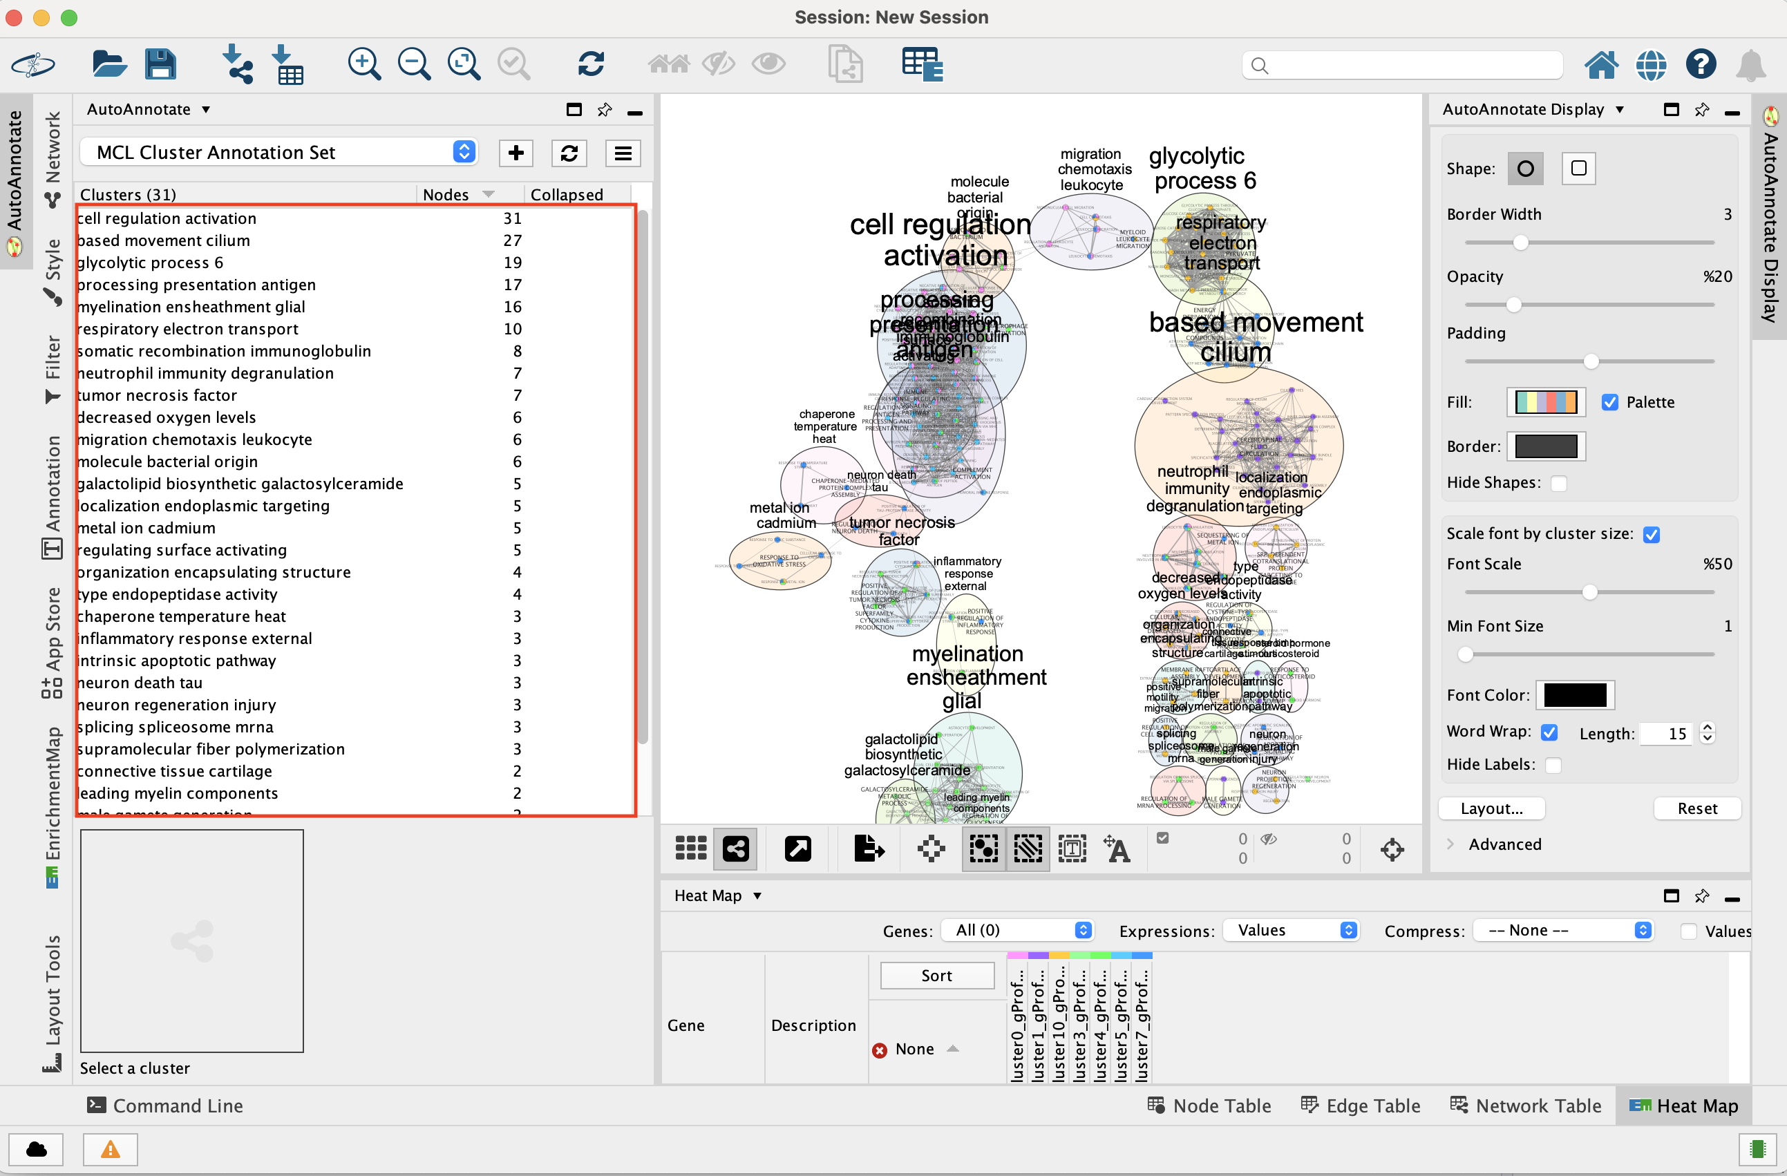Click the Save Session toolbar icon

[x=160, y=64]
